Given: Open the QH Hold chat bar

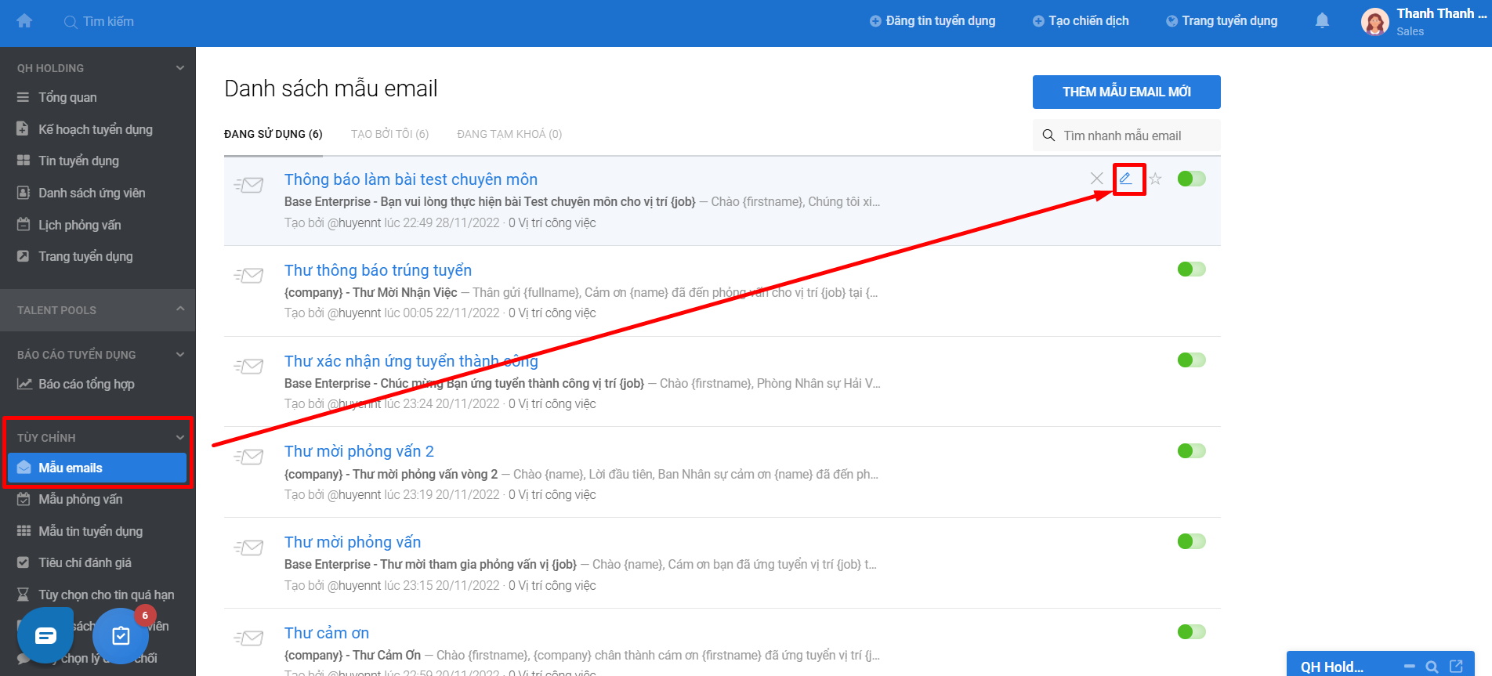Looking at the screenshot, I should tap(1332, 667).
